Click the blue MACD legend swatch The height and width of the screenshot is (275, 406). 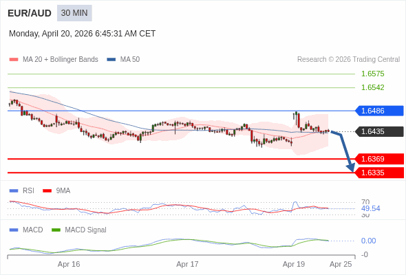(x=14, y=230)
